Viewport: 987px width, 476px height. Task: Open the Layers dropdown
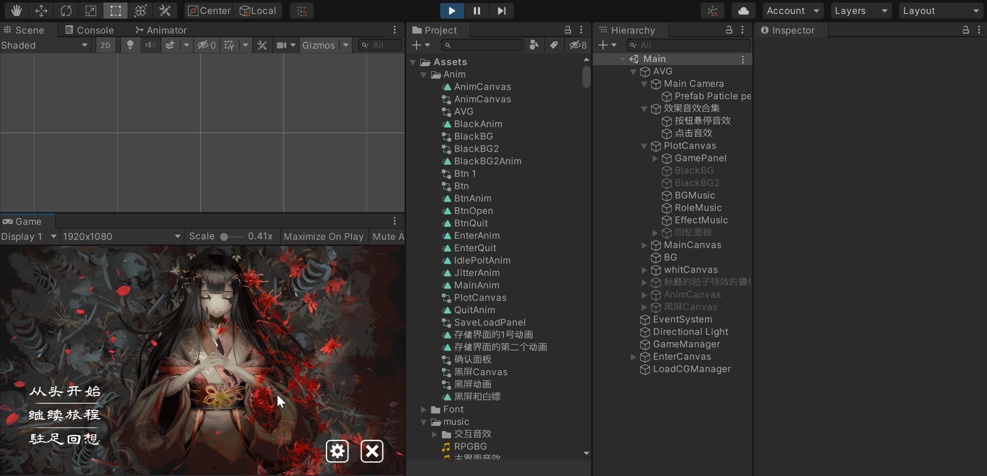click(x=861, y=10)
